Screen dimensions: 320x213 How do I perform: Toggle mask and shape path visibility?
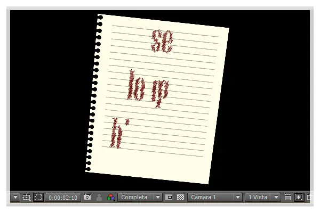pyautogui.click(x=38, y=198)
